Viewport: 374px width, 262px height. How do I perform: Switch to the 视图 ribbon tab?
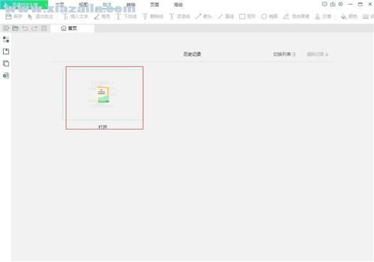click(x=84, y=4)
